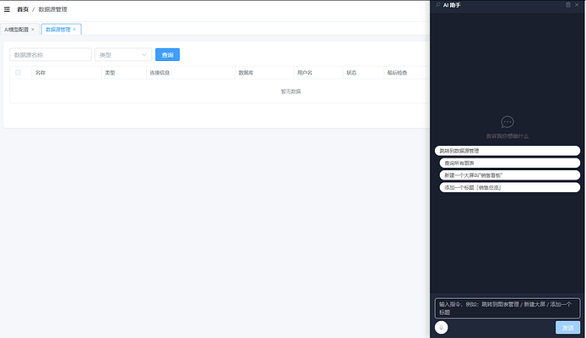This screenshot has width=586, height=338.
Task: Clear chat with the trash icon
Action: tap(568, 5)
